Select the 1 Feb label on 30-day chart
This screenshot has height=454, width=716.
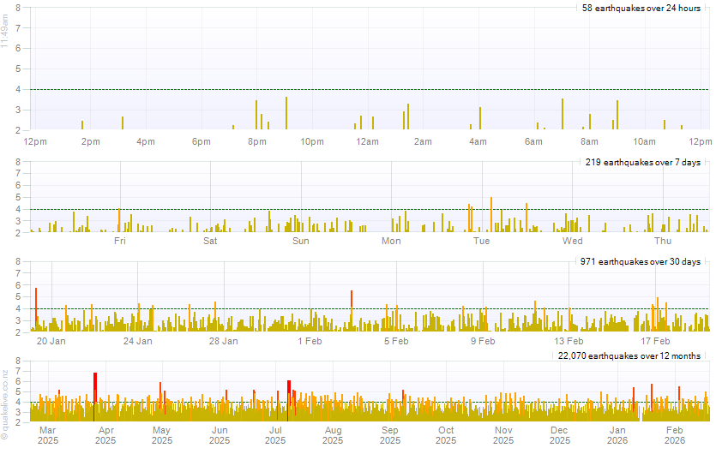pos(310,341)
